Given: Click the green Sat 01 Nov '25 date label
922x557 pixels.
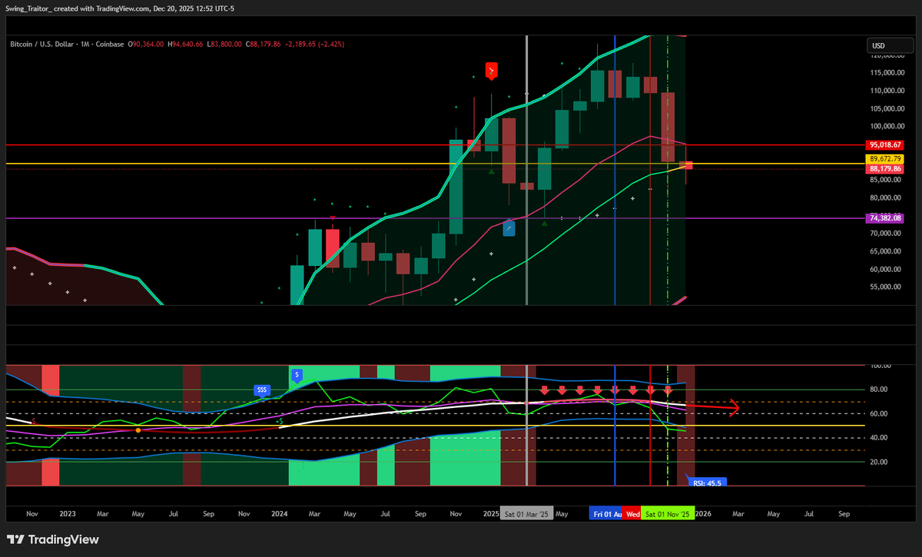Looking at the screenshot, I should click(x=668, y=513).
